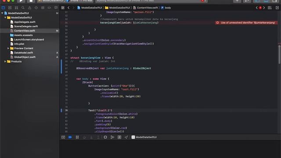
Task: Click the Text line 79 code
Action: coord(100,111)
